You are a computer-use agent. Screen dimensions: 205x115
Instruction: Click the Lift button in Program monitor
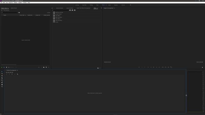tap(163, 67)
